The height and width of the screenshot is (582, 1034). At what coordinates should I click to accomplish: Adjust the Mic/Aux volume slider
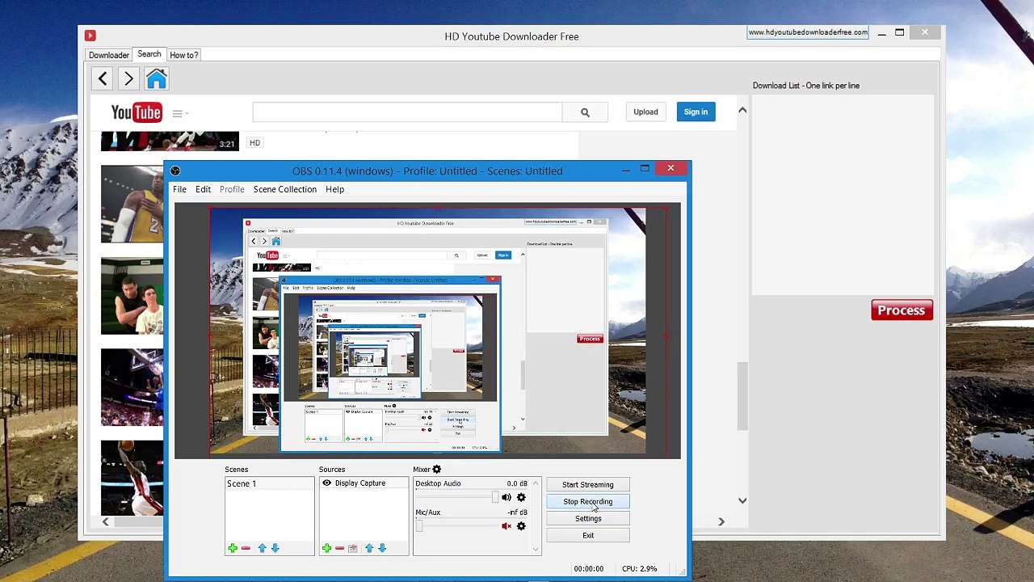(x=456, y=526)
